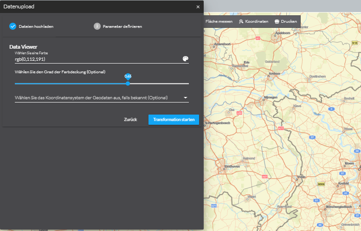
Task: Click the Nijmegen city label on map
Action: tap(271, 97)
